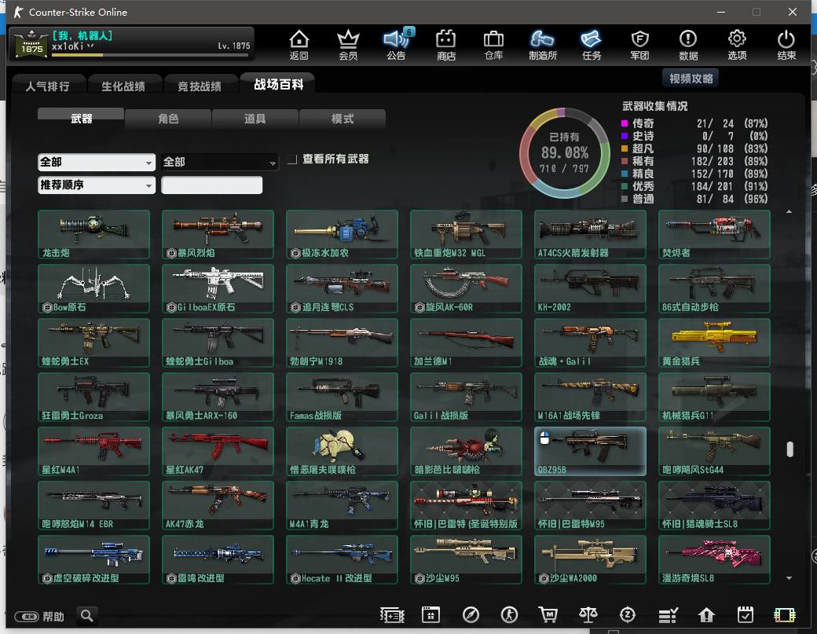Select the 暴风烈焰 weapon card
817x634 pixels.
[x=218, y=234]
